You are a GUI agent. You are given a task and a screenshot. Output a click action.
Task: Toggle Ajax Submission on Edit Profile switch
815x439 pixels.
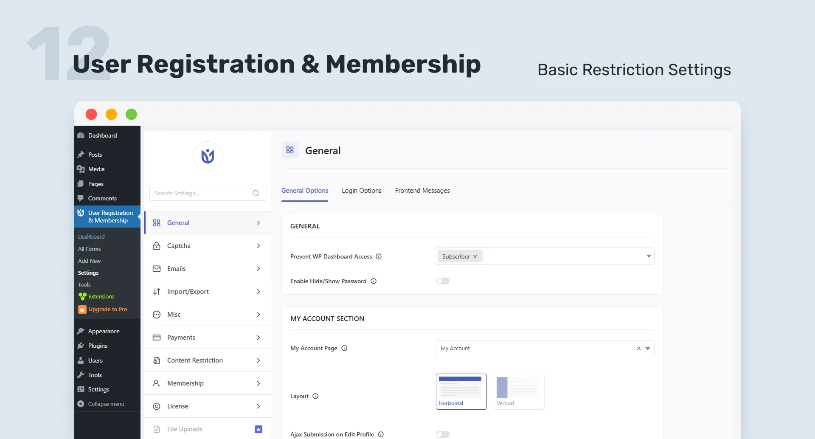click(443, 434)
